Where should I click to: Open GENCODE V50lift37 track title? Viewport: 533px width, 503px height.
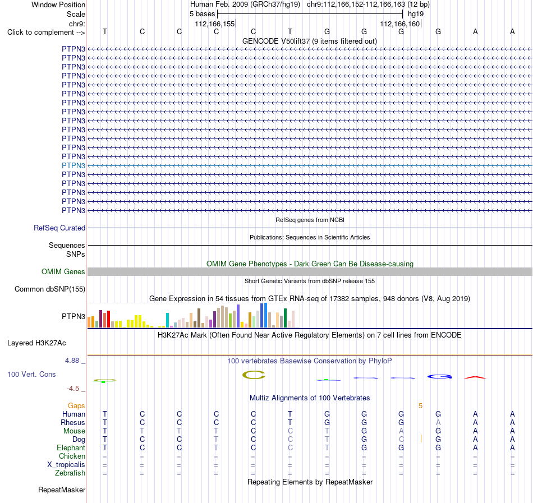point(309,41)
